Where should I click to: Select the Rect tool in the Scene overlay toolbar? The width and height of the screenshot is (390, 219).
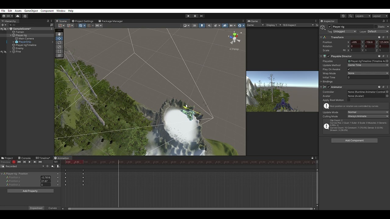[x=59, y=51]
